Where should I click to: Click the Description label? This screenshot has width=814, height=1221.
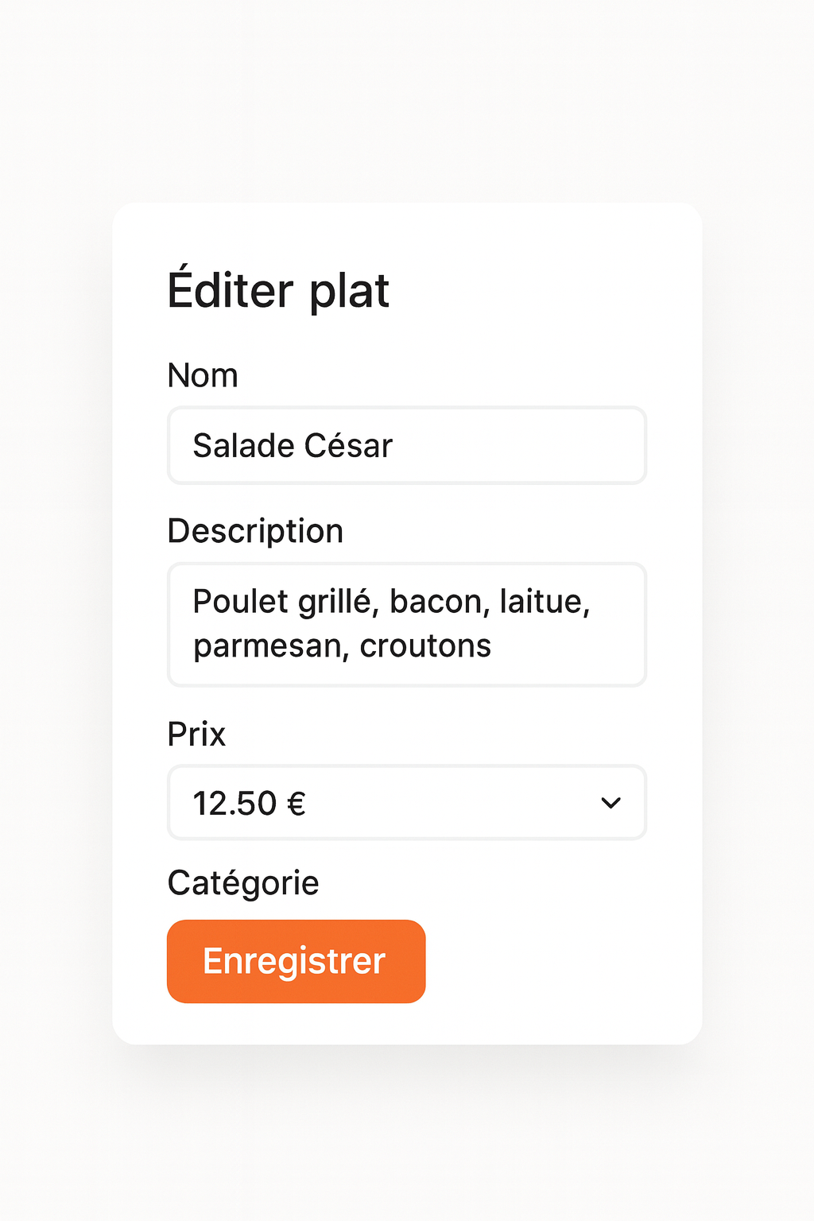click(x=254, y=530)
